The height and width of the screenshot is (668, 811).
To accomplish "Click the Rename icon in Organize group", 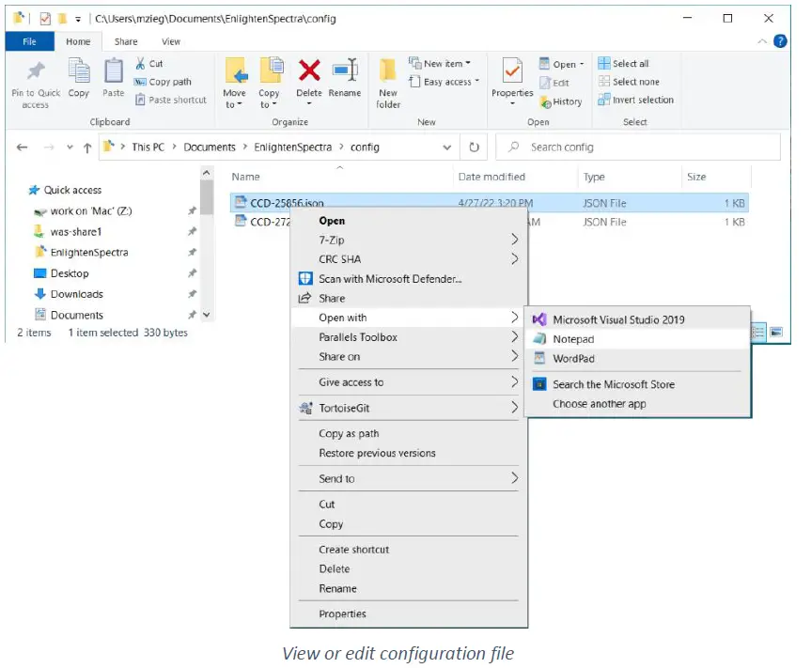I will pos(345,70).
